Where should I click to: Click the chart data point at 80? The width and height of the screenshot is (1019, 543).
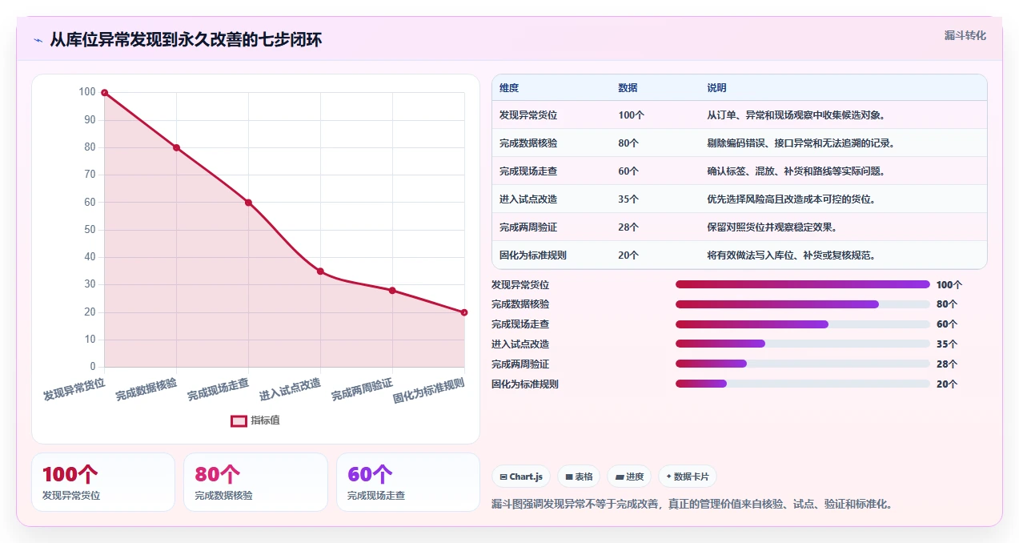176,147
